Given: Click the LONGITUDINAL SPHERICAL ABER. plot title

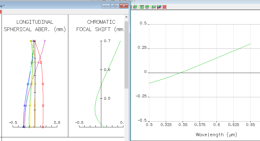Looking at the screenshot, I should point(35,26).
